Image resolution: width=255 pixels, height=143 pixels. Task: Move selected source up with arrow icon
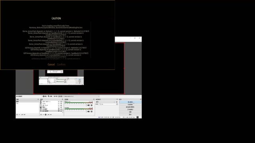coord(48,115)
